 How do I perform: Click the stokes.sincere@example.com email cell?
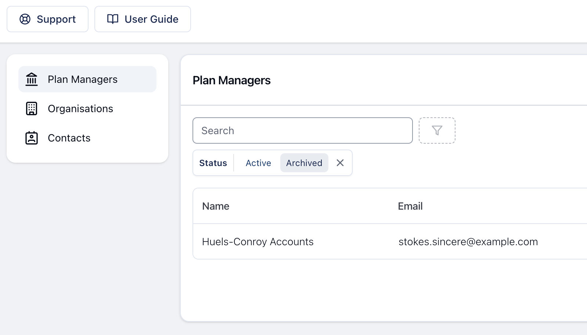[468, 242]
